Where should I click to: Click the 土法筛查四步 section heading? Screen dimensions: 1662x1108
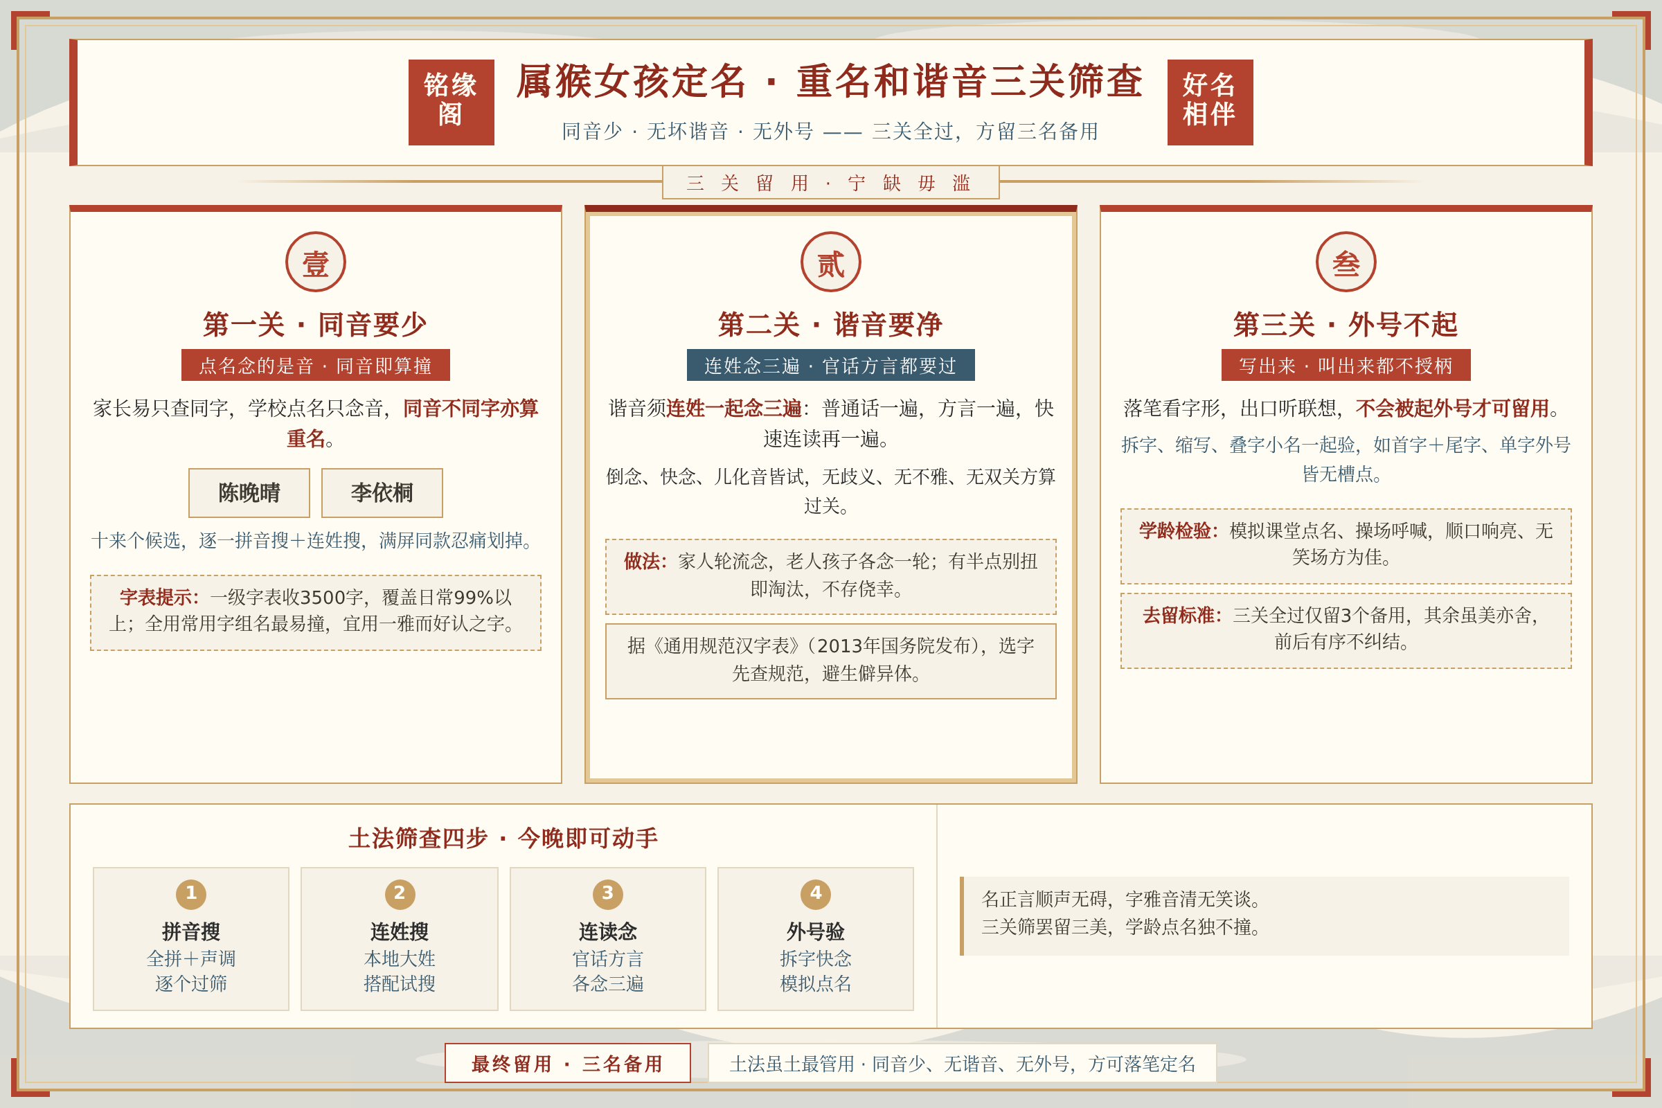tap(503, 838)
